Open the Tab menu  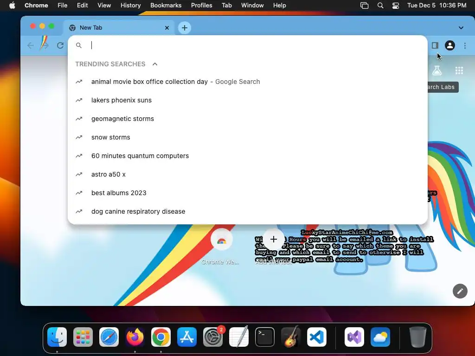(226, 6)
